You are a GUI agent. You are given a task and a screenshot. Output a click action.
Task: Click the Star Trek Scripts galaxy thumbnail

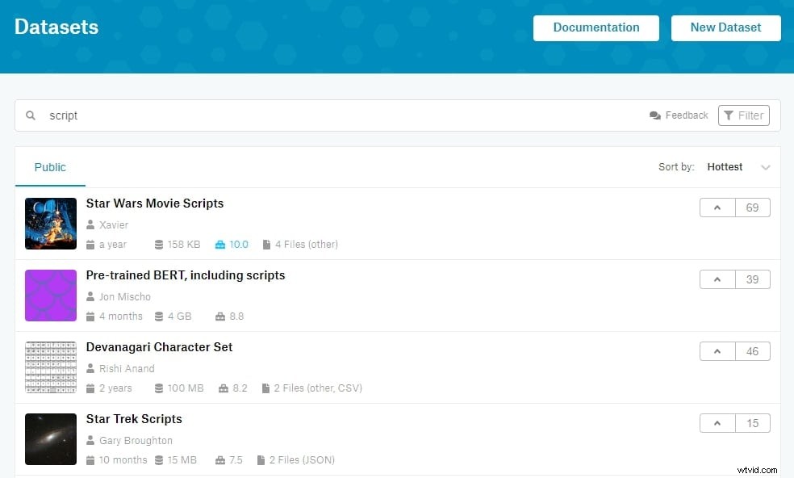pyautogui.click(x=51, y=438)
